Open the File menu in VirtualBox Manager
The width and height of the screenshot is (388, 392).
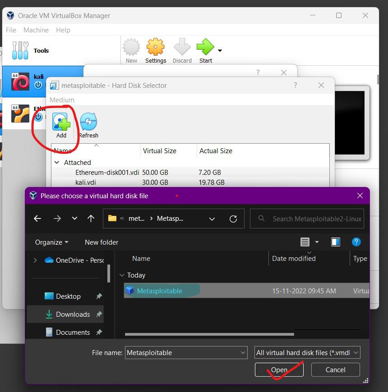[11, 30]
